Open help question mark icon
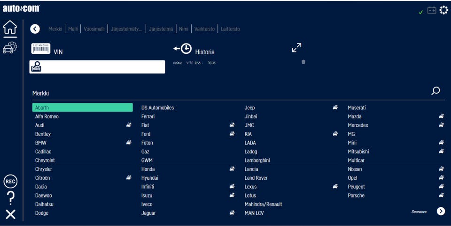Image resolution: width=451 pixels, height=226 pixels. [x=10, y=198]
